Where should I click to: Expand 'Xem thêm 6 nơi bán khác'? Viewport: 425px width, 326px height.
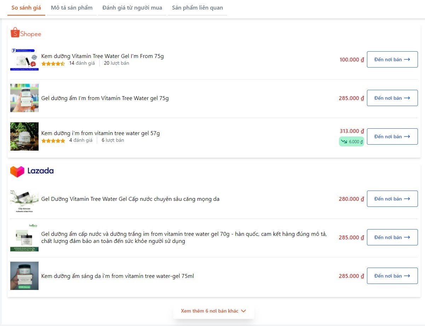point(213,311)
